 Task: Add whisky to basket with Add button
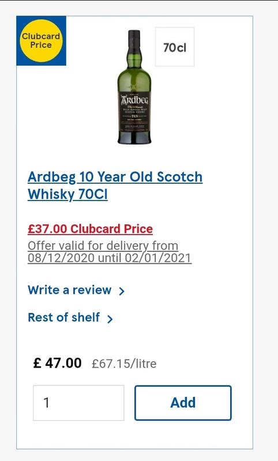click(183, 403)
